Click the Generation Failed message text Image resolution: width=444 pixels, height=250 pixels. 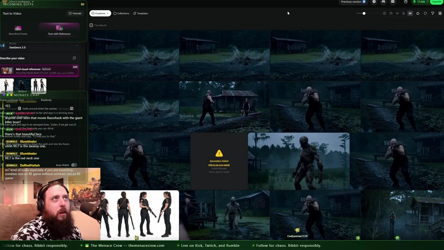[219, 161]
